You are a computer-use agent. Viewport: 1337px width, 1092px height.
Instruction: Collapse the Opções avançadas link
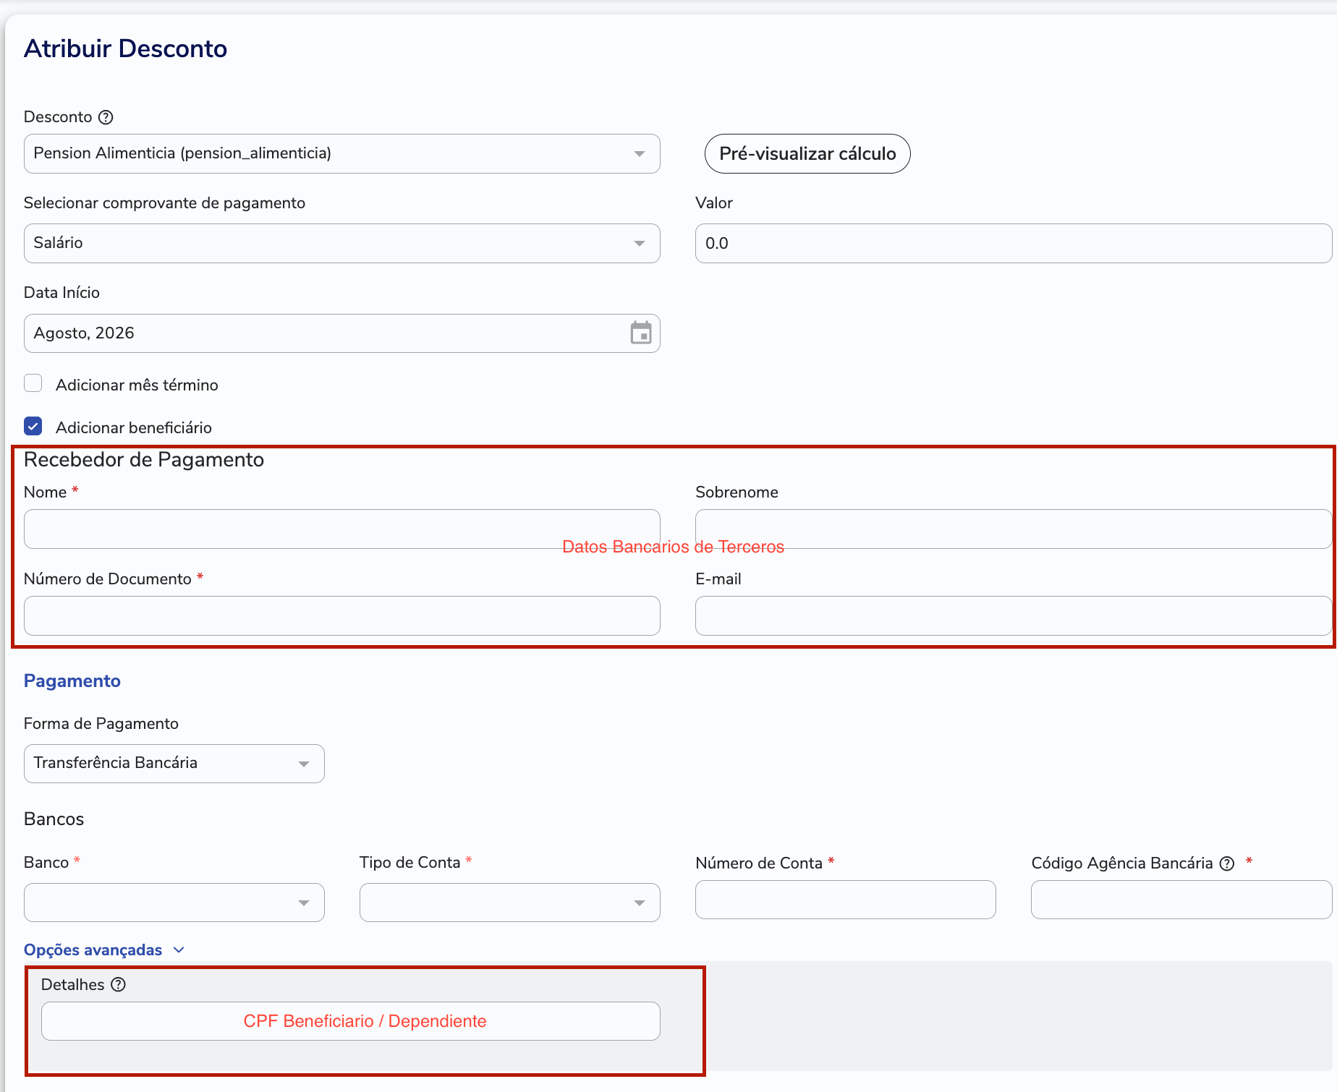(x=93, y=950)
